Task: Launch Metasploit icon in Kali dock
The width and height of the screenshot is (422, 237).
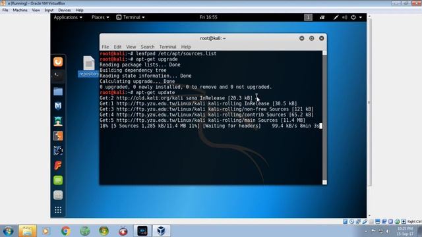Action: (58, 106)
